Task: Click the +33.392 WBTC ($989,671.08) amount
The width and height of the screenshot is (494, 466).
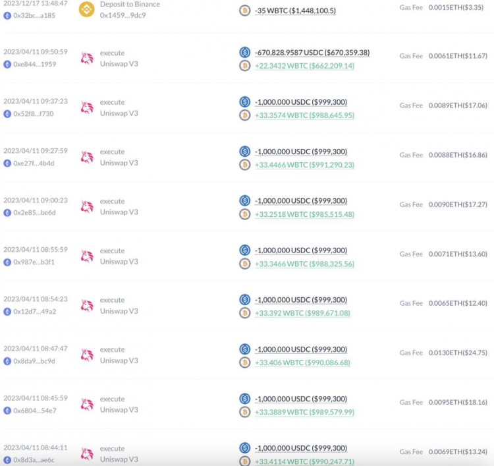Action: 302,313
